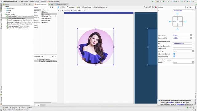The image size is (197, 111).
Task: Switch to MainActivity editor tab
Action: (x=62, y=4)
